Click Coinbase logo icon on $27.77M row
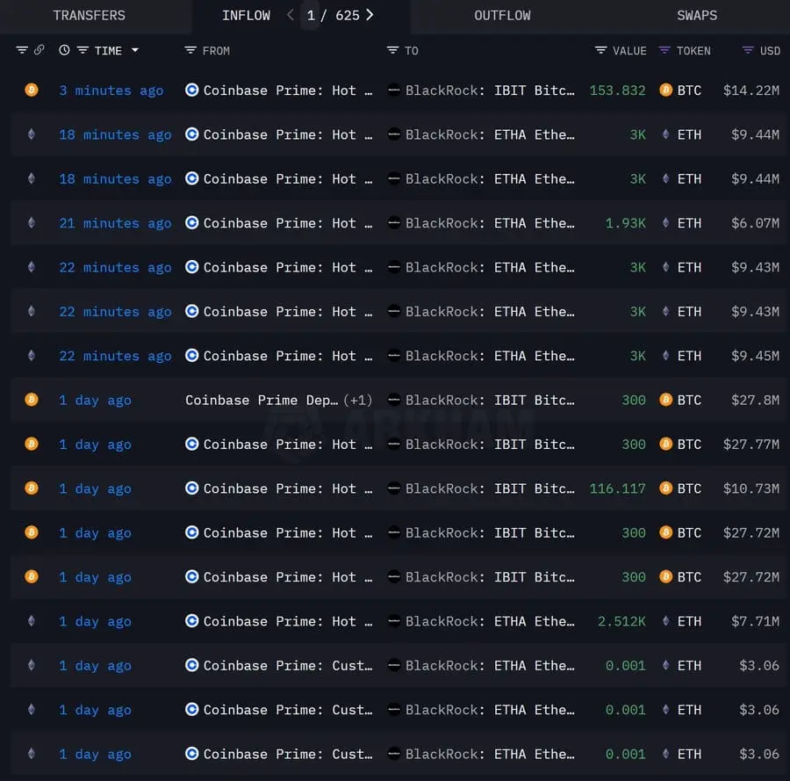 coord(191,444)
